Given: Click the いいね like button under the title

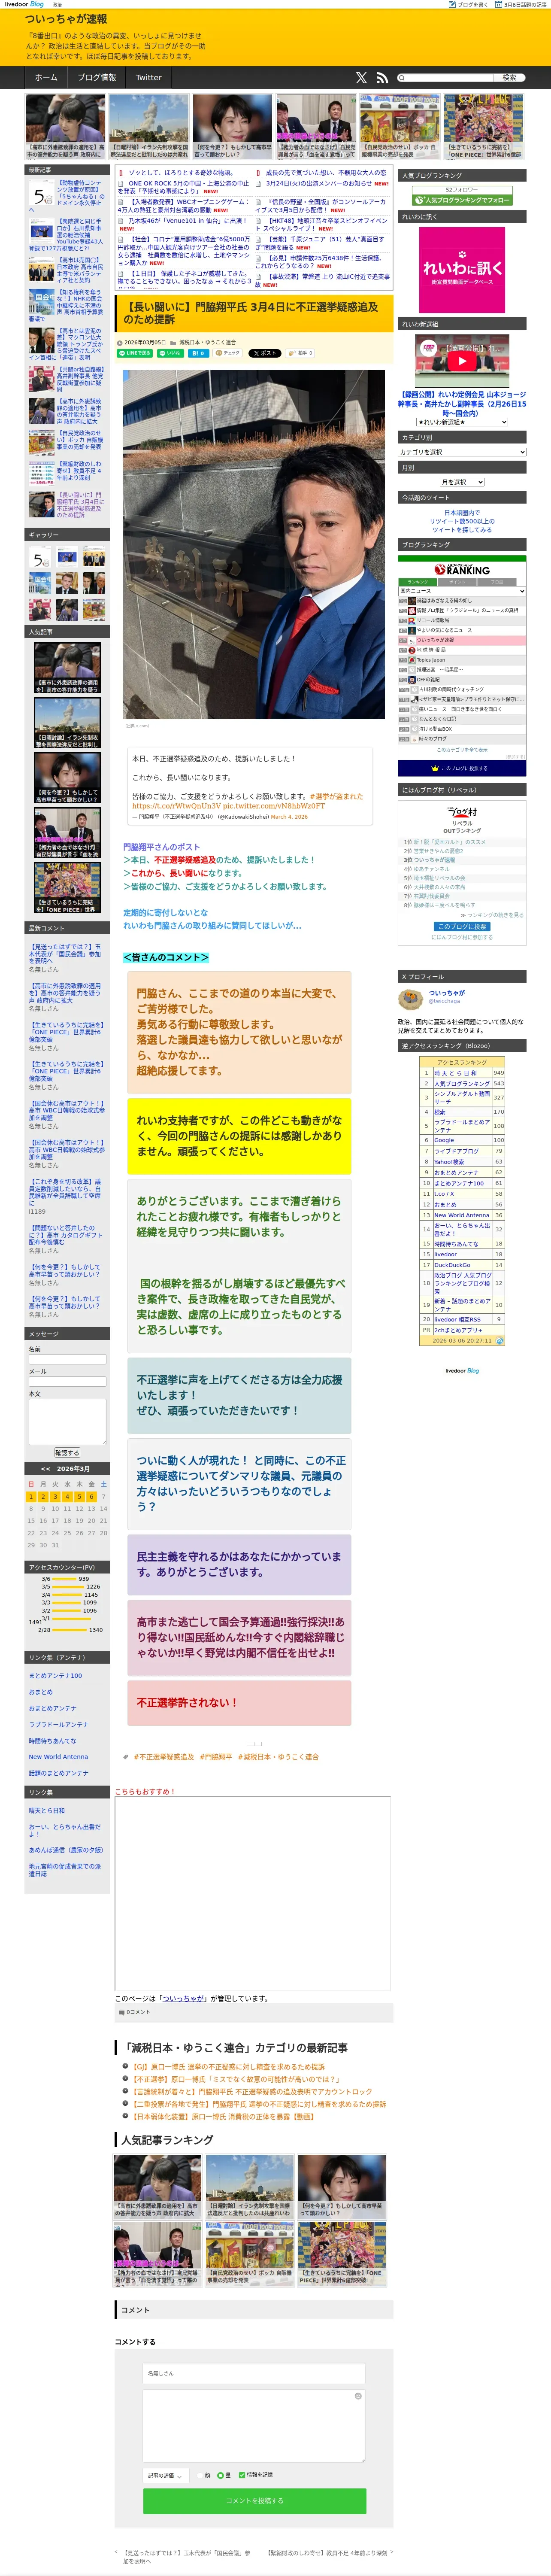Looking at the screenshot, I should click(171, 353).
